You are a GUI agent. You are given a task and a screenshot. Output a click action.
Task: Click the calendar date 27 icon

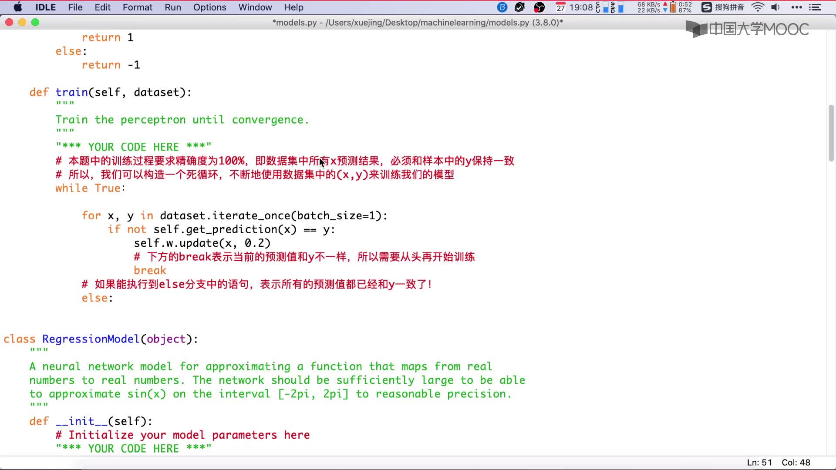(560, 7)
